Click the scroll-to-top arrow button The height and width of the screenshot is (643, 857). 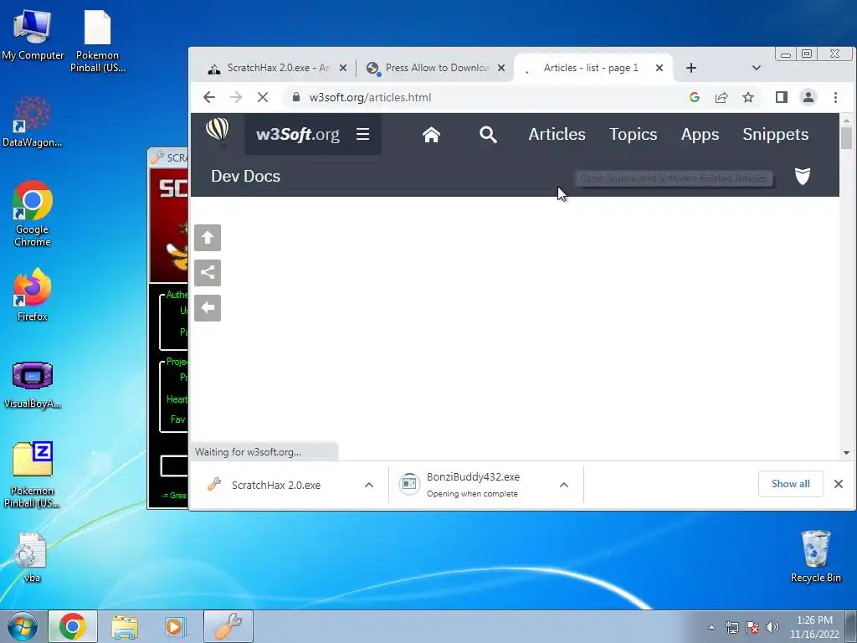click(x=208, y=238)
